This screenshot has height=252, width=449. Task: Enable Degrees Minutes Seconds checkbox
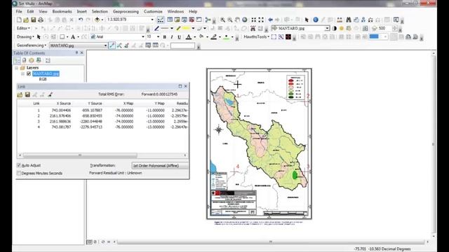coord(19,173)
